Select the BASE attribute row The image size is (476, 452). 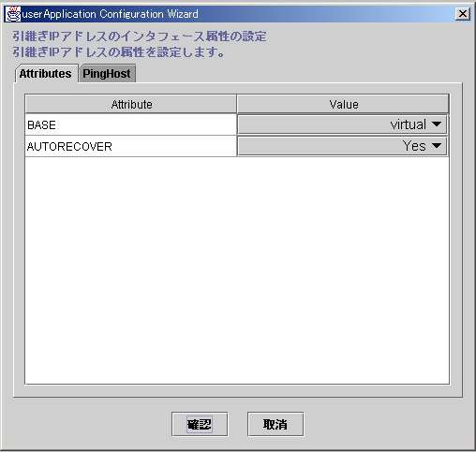click(130, 124)
